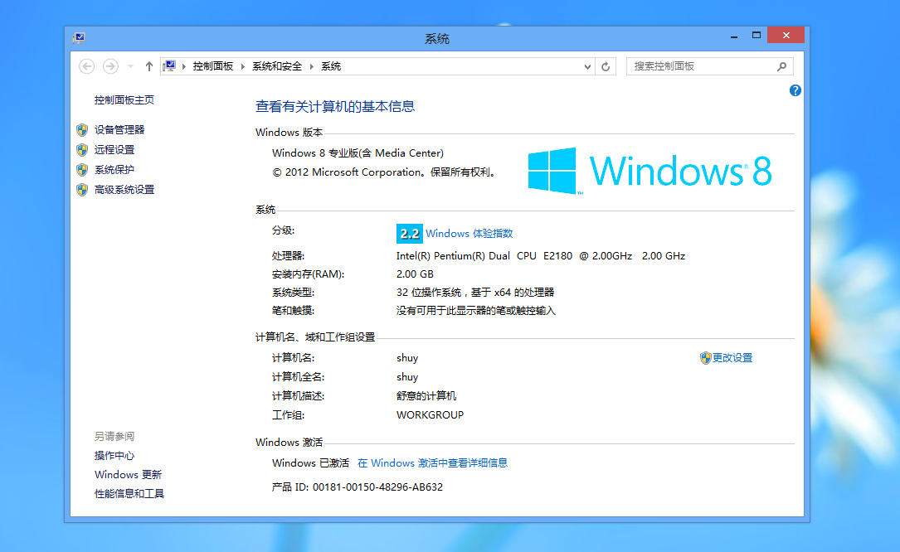900x552 pixels.
Task: Open Windows 更新 in the sidebar
Action: pos(129,475)
